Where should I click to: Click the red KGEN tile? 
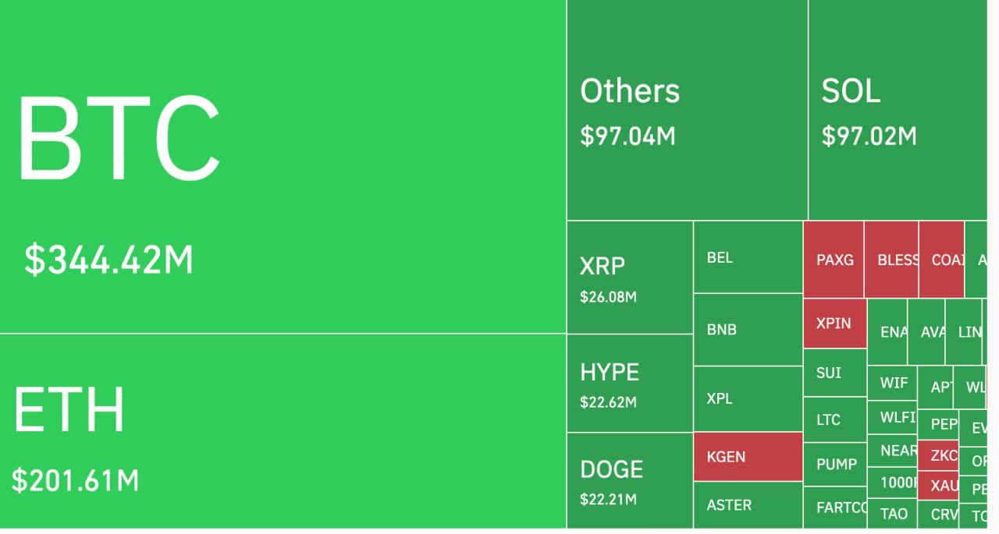coord(748,456)
